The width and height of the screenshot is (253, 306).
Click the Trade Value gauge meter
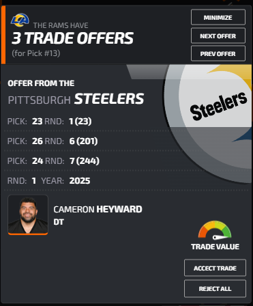215,230
